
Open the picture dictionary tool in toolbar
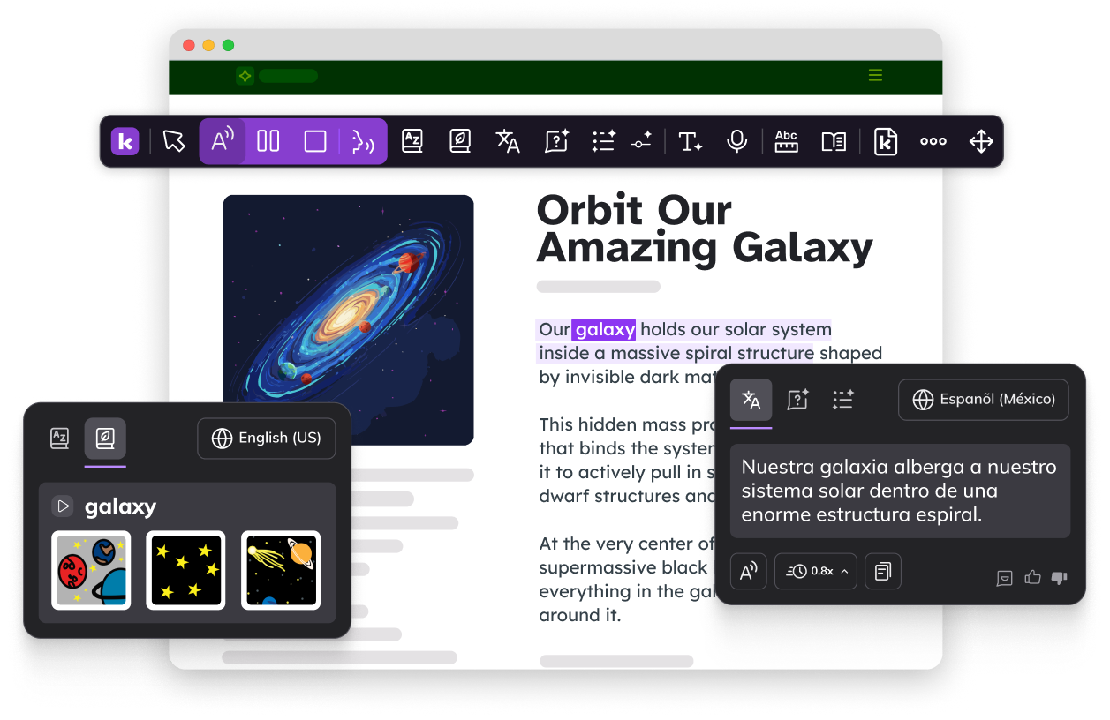[x=459, y=141]
